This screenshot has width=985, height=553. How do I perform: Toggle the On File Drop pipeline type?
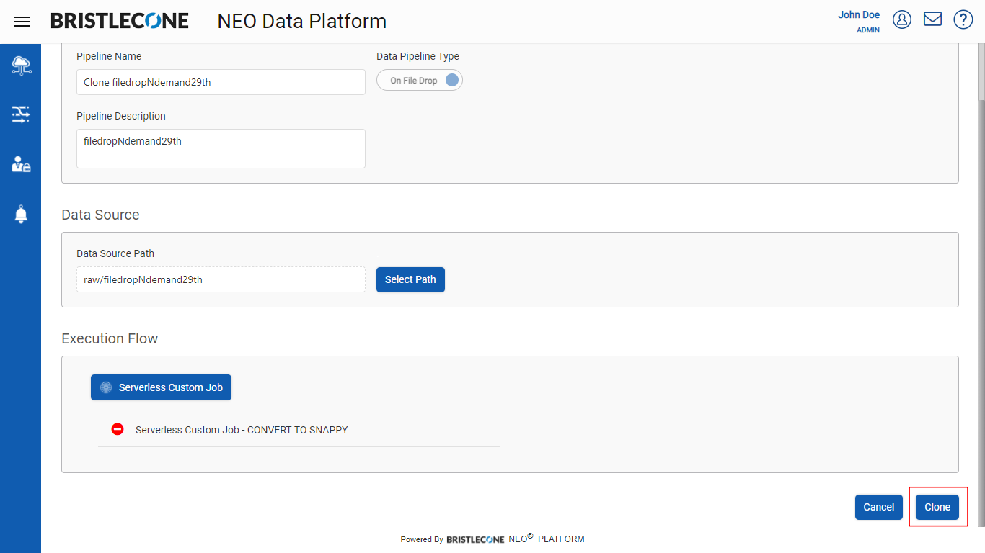[x=420, y=81]
